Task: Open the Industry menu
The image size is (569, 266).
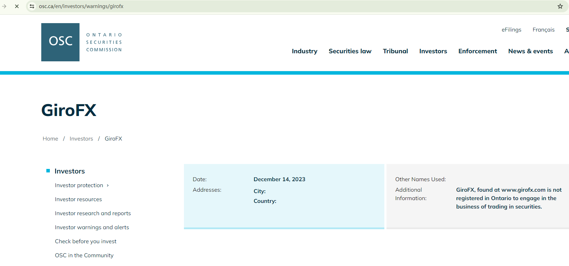Action: pos(305,51)
